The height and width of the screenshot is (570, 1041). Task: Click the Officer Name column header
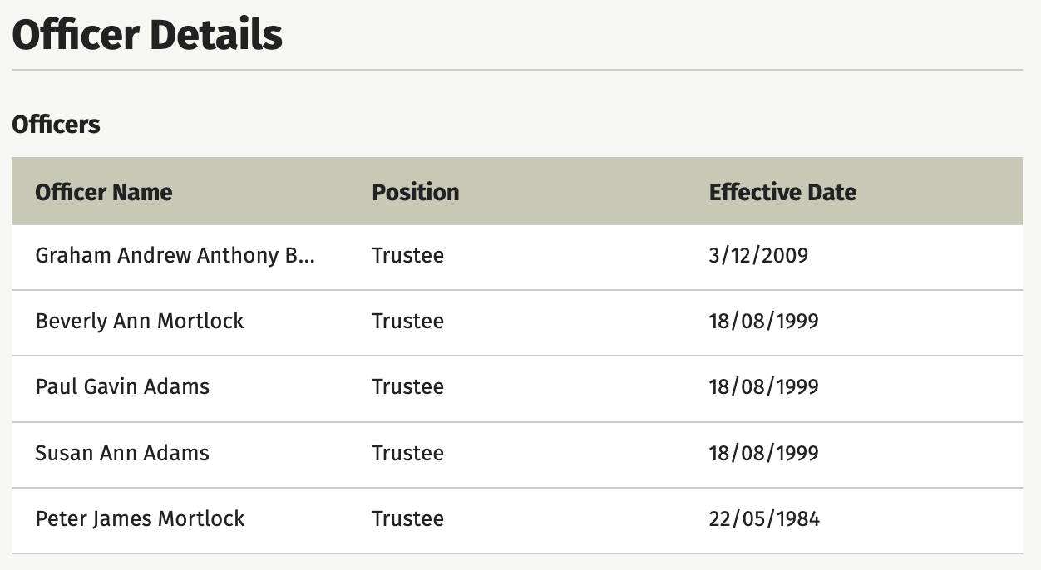click(104, 192)
